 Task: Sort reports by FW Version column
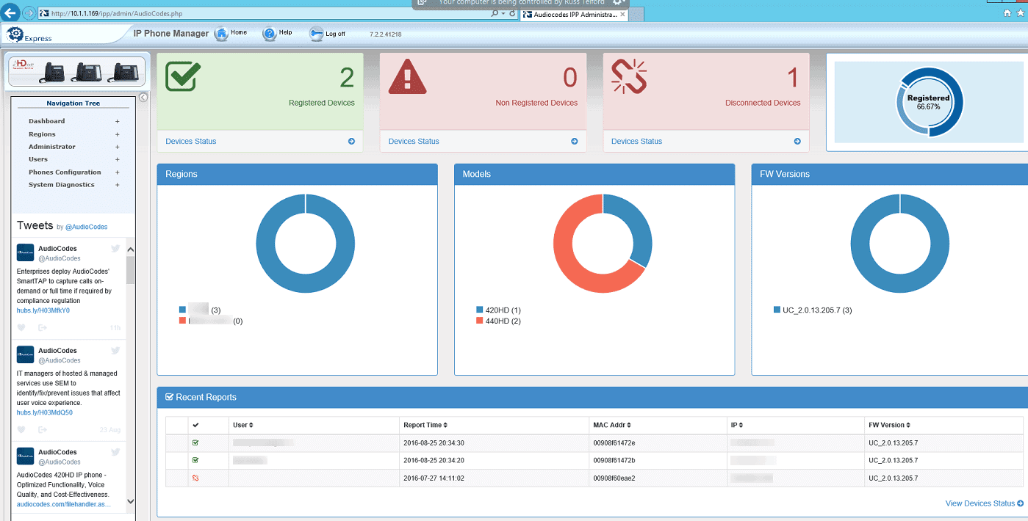click(x=890, y=425)
